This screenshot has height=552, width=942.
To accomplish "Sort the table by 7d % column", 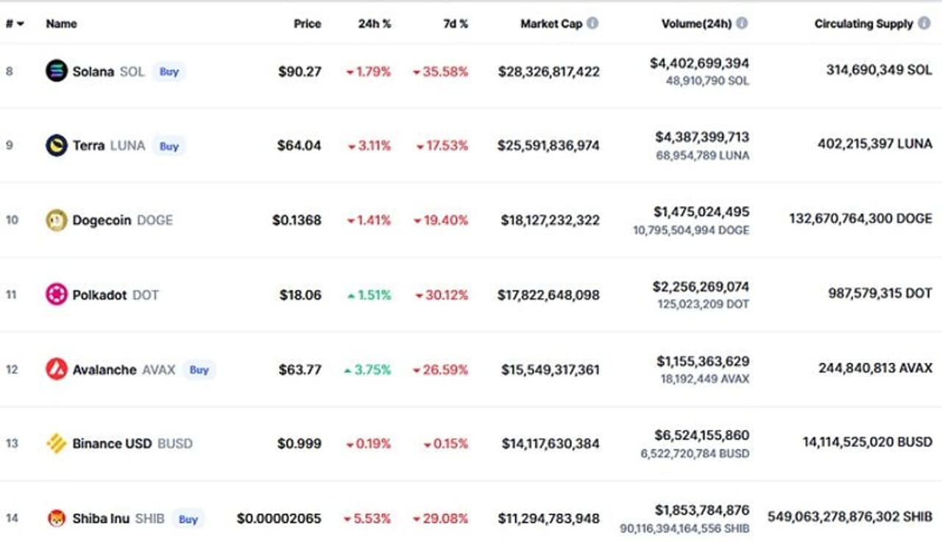I will point(455,24).
